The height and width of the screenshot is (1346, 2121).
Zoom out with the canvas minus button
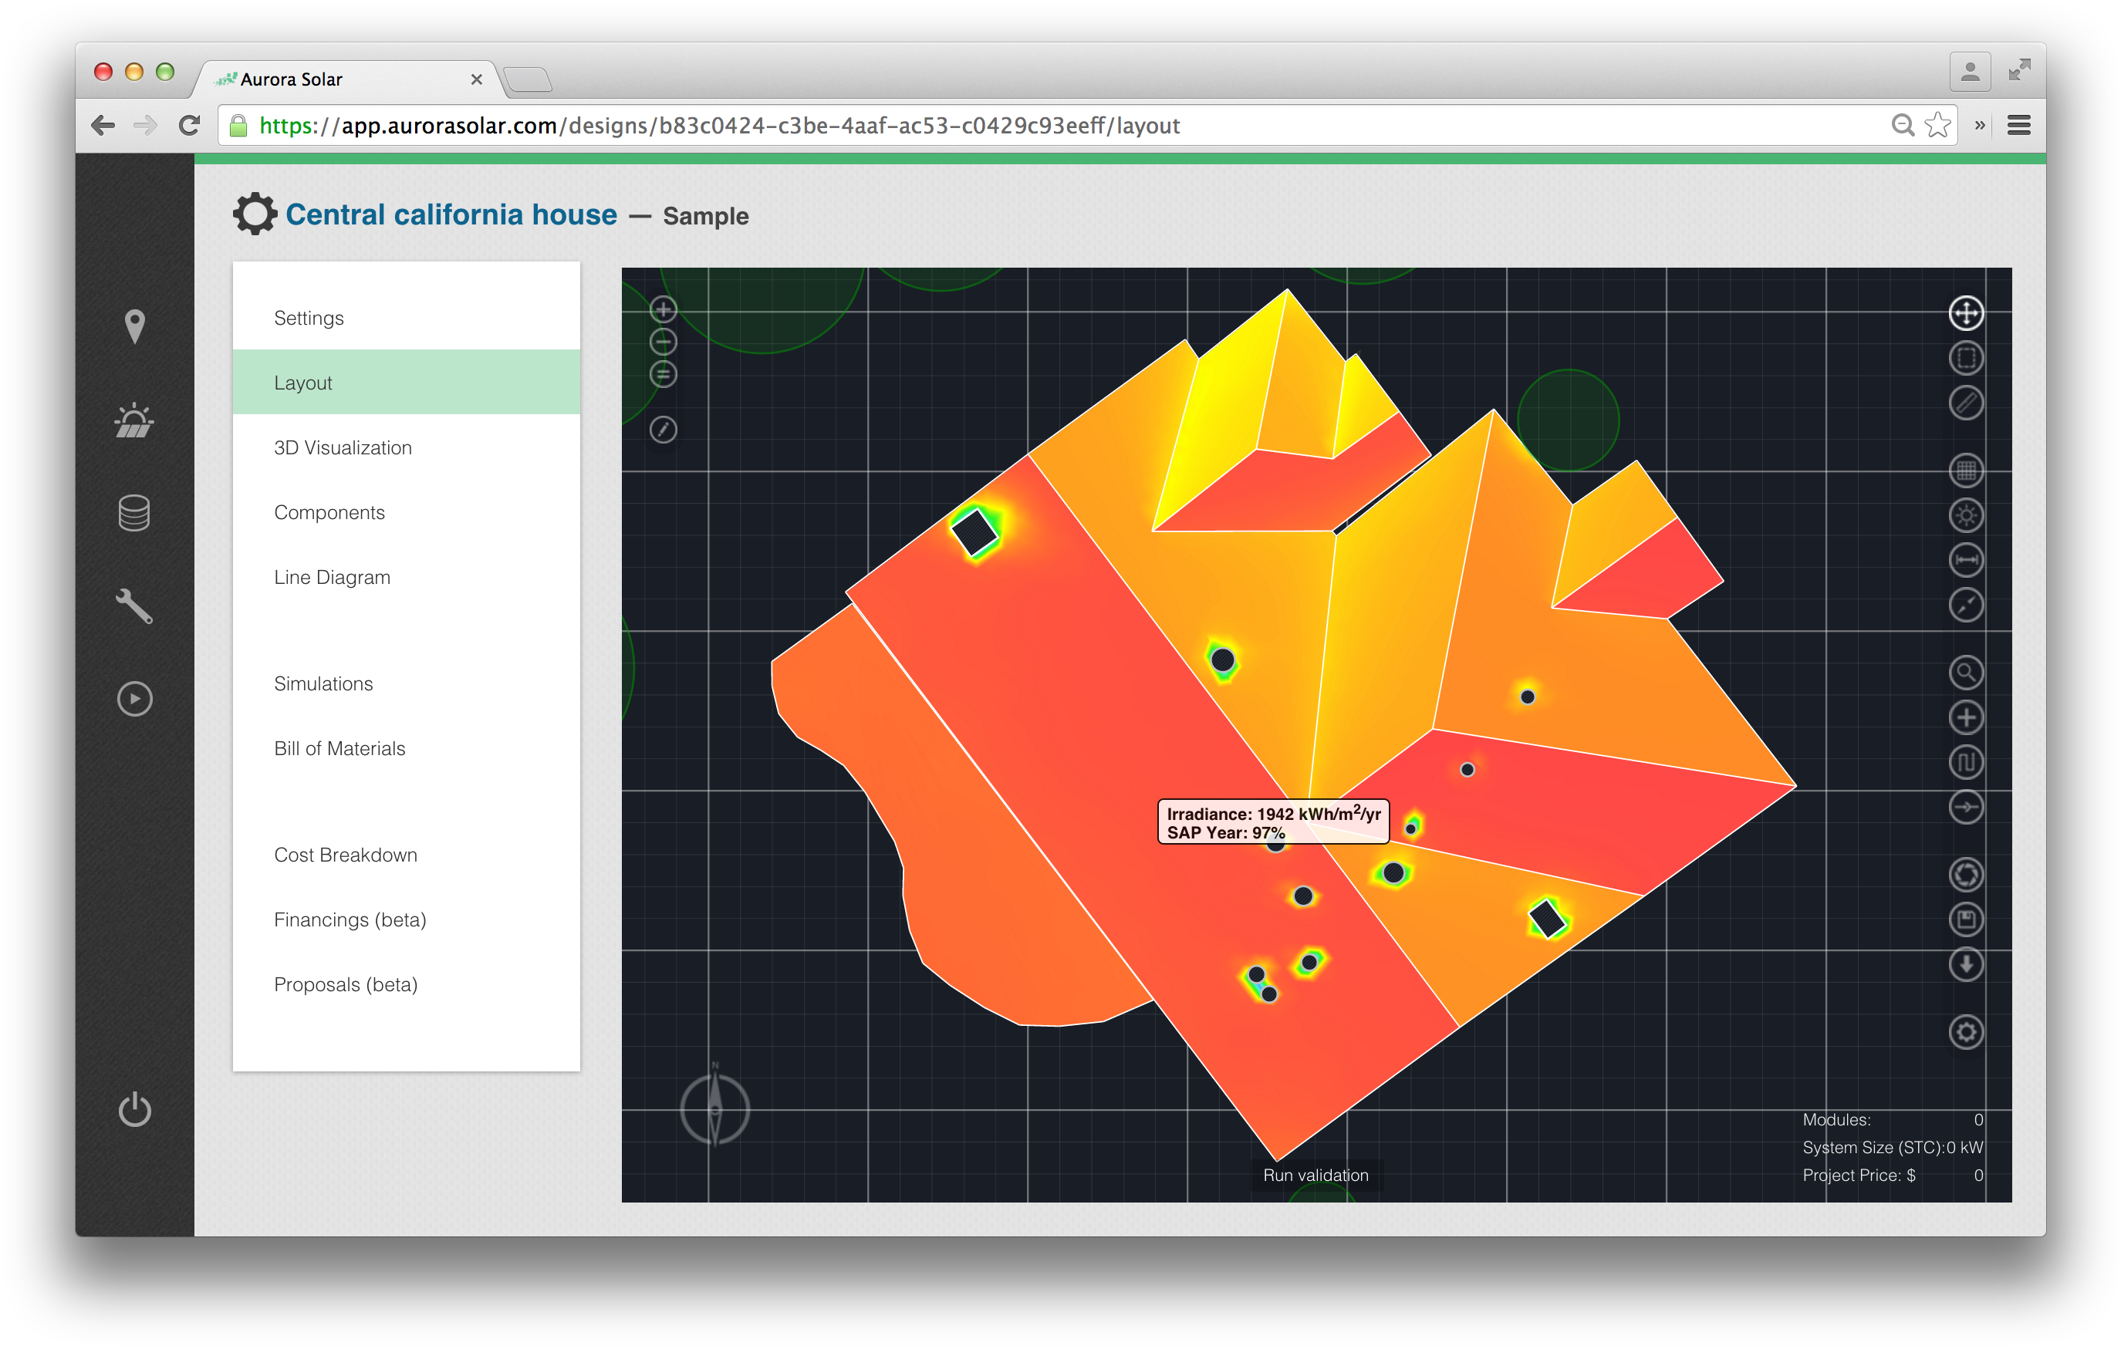coord(664,342)
